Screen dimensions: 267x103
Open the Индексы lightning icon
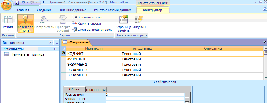139,22
